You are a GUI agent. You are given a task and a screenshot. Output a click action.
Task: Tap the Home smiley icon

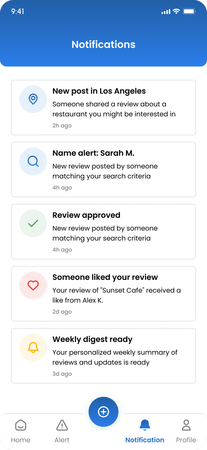click(20, 425)
